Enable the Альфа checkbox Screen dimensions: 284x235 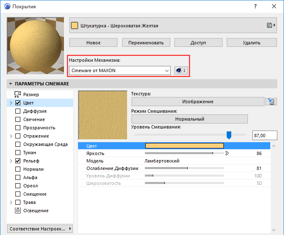[x=18, y=177]
